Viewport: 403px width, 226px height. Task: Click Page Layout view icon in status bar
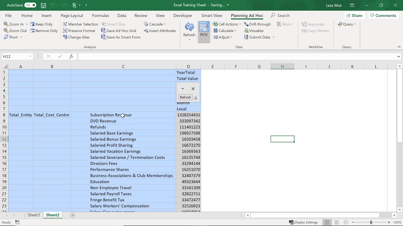click(337, 222)
